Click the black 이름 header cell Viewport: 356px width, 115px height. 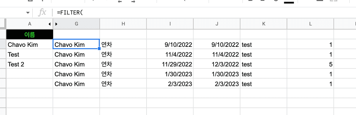[30, 35]
